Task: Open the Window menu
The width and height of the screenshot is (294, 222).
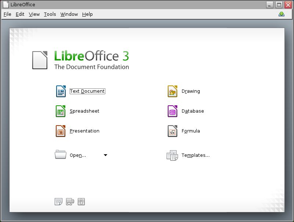Action: pos(69,14)
